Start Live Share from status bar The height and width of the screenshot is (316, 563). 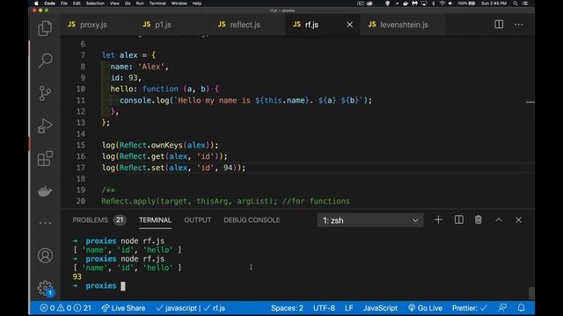coord(123,308)
